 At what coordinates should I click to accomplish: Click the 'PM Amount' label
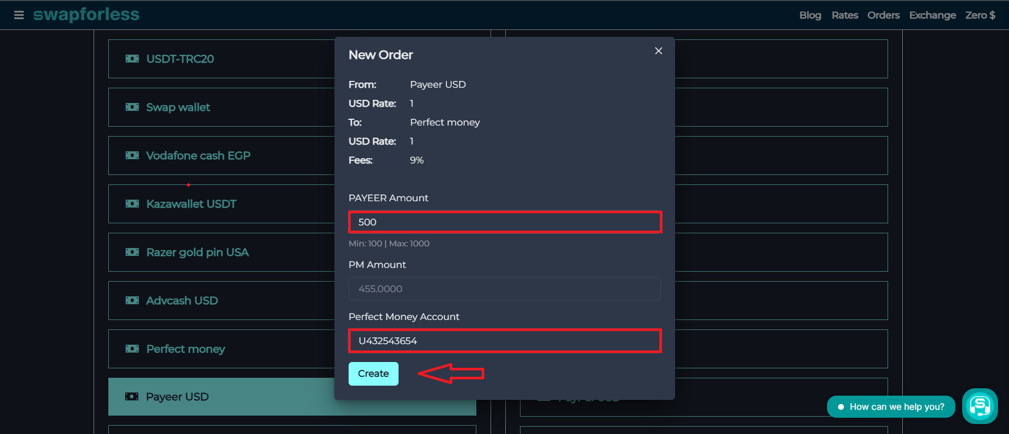pos(378,265)
